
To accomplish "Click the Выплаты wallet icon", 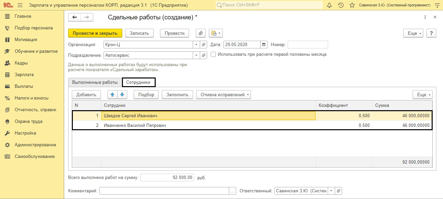I will (x=7, y=86).
